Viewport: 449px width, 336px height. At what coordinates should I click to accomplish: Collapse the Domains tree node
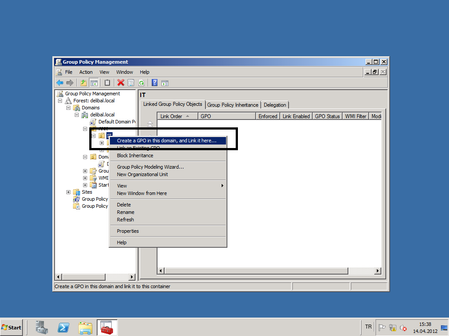[x=69, y=108]
